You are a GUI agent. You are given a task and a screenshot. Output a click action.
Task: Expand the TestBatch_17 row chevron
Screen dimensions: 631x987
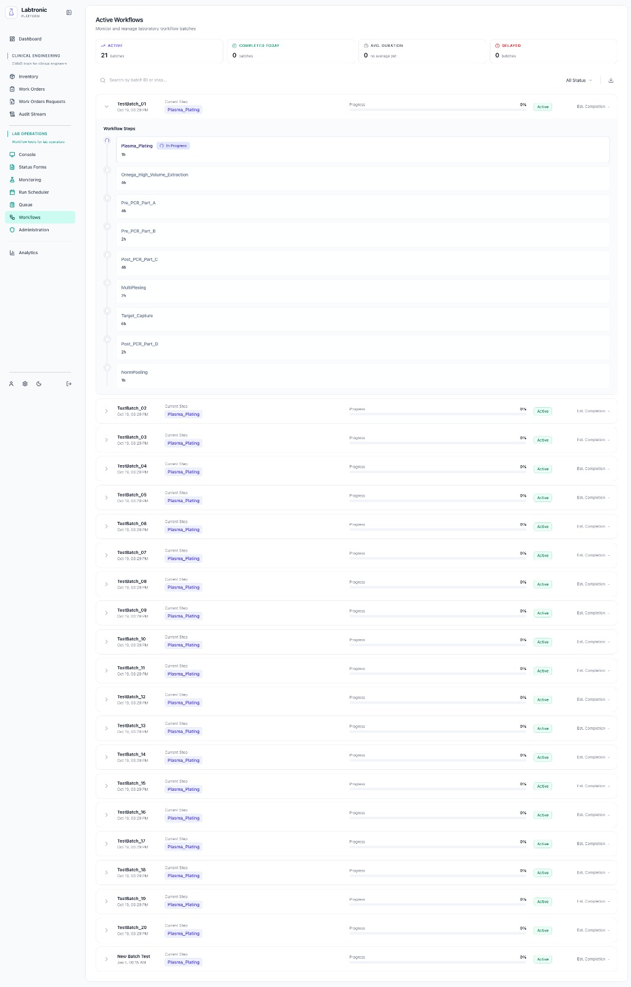click(x=107, y=844)
